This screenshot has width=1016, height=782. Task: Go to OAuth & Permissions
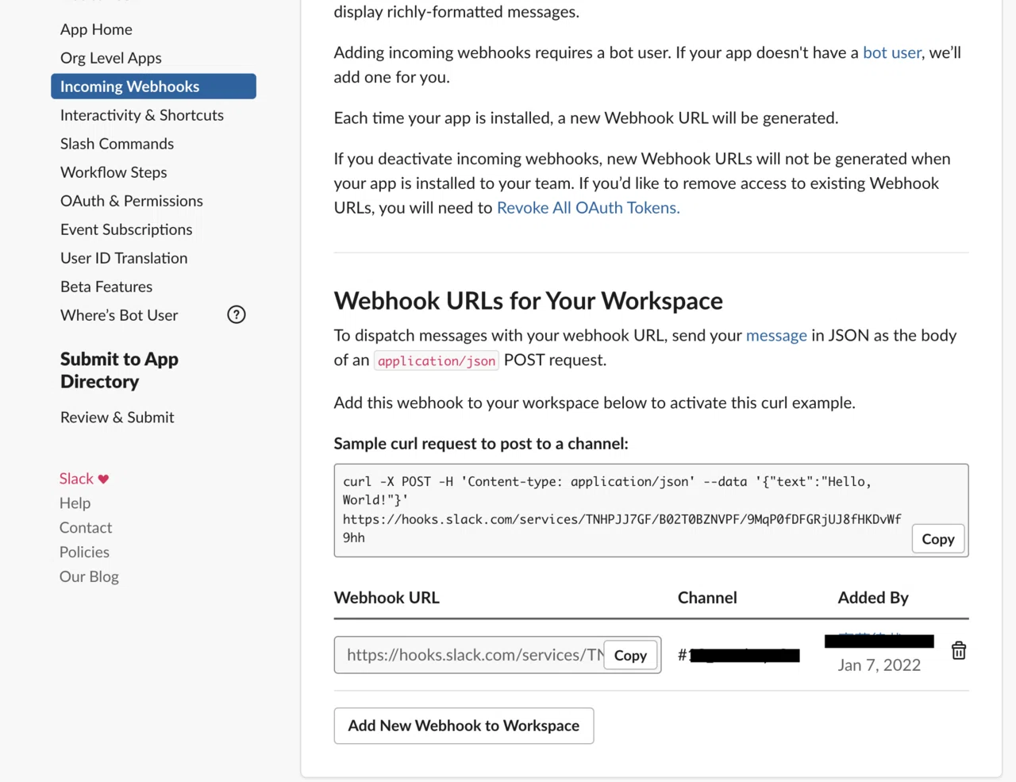[x=132, y=201]
